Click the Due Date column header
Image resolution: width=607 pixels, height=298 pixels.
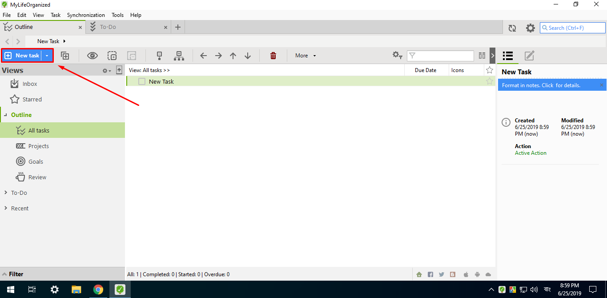pyautogui.click(x=426, y=70)
